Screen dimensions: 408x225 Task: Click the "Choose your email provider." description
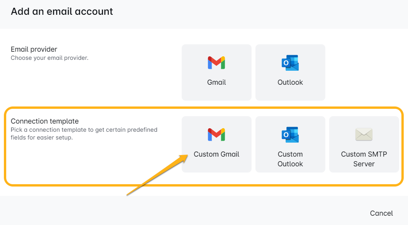[x=50, y=58]
